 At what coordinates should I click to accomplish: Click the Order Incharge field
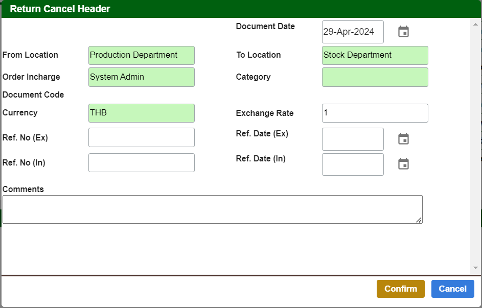click(x=141, y=77)
